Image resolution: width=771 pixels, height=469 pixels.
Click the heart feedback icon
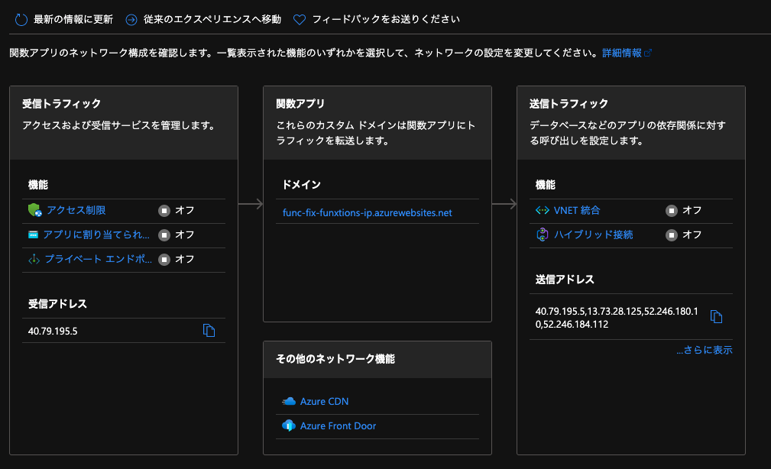pyautogui.click(x=300, y=20)
